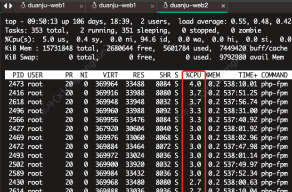Click the 351 sleeping text
This screenshot has width=292, height=192.
[146, 31]
